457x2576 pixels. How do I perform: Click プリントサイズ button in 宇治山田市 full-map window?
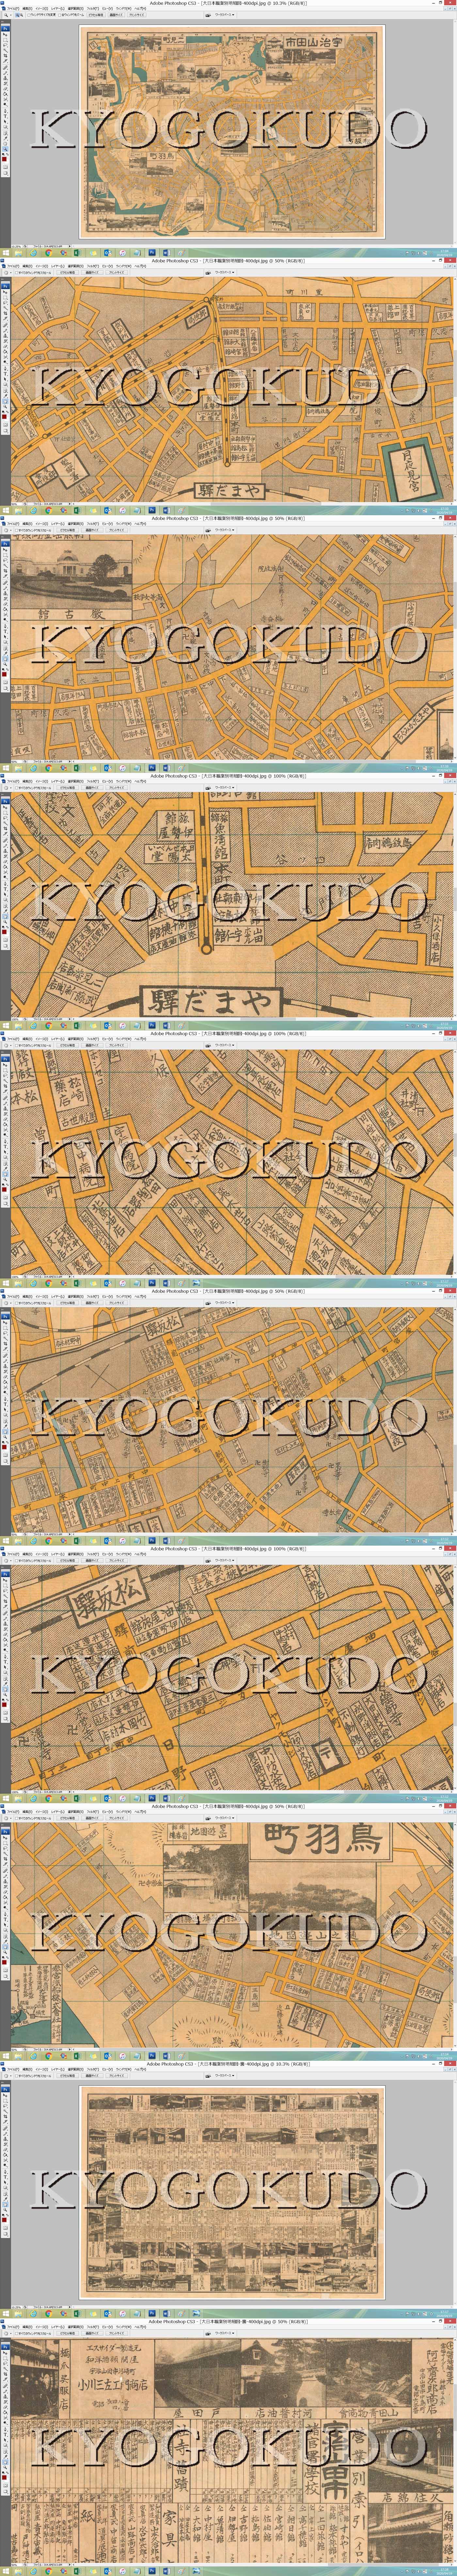137,15
